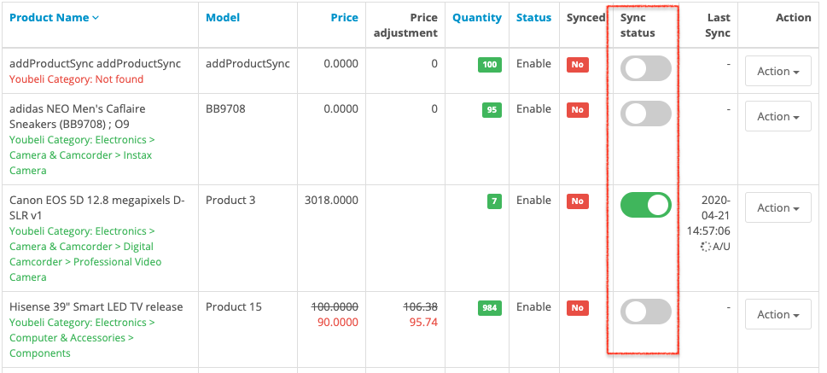
Task: Click the red price adjustment 95.74
Action: pyautogui.click(x=423, y=323)
